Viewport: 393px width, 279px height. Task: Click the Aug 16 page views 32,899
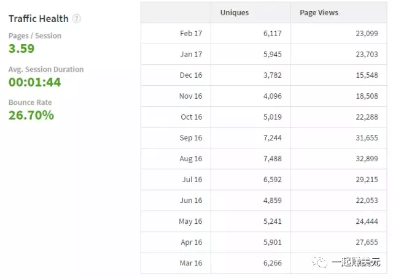367,159
